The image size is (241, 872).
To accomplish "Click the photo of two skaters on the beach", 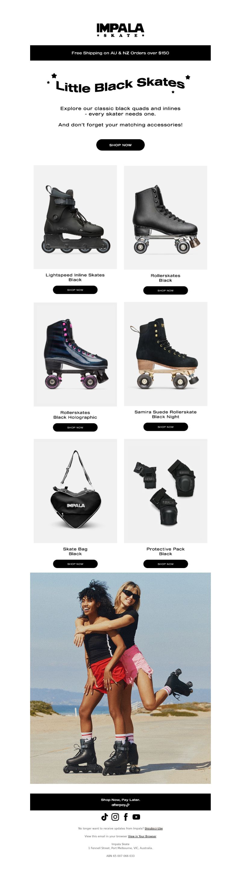I will (x=120, y=678).
